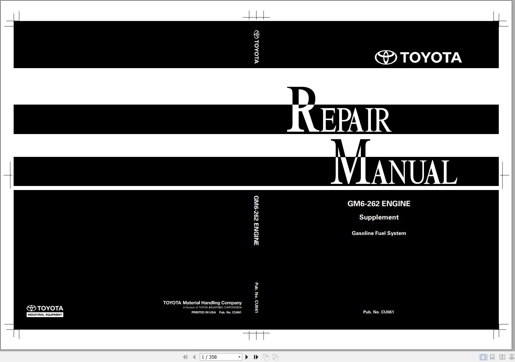Click Pub. No. CU061 below Gasoline Fuel System
The height and width of the screenshot is (362, 515).
(x=379, y=312)
